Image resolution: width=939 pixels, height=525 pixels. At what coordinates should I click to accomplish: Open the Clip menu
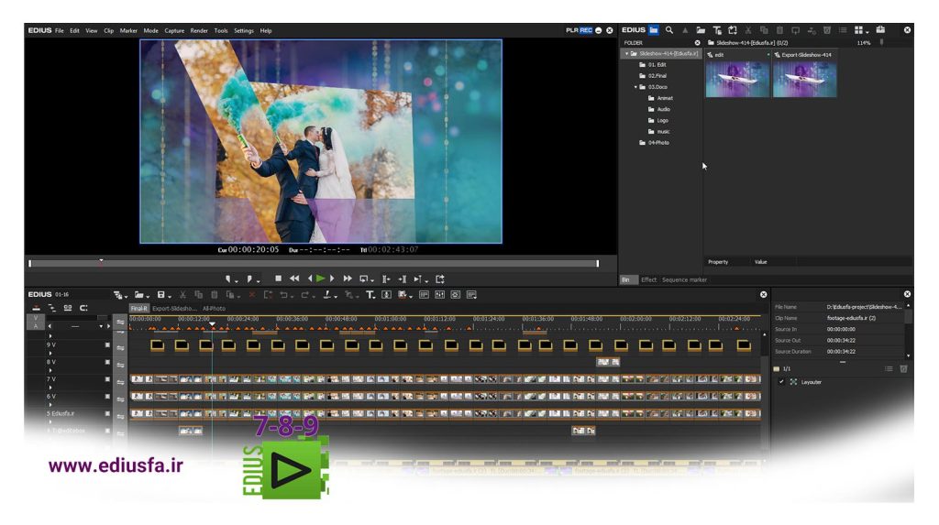pos(108,30)
